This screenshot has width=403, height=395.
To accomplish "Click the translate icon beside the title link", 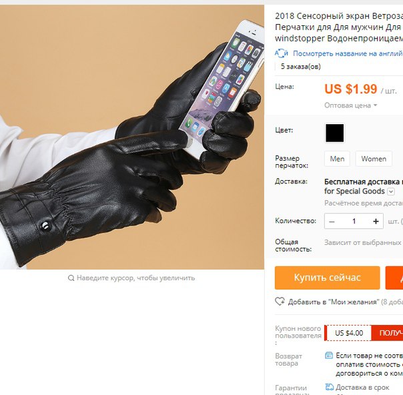I will pos(282,53).
